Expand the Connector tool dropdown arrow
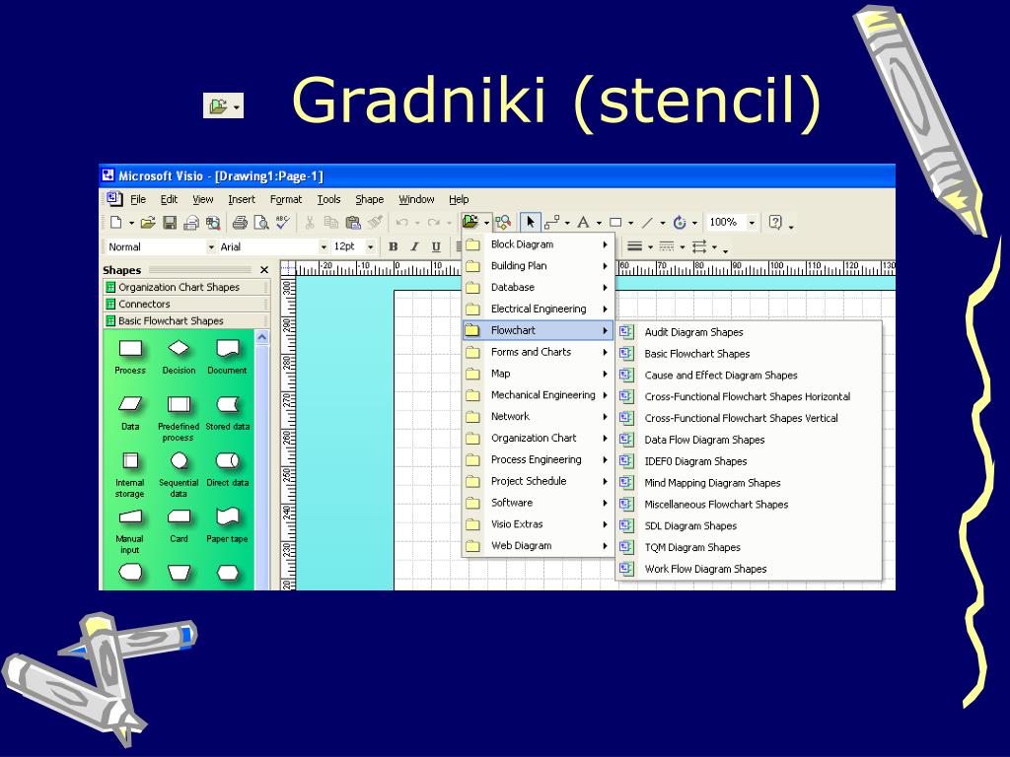Viewport: 1010px width, 757px height. [x=567, y=224]
